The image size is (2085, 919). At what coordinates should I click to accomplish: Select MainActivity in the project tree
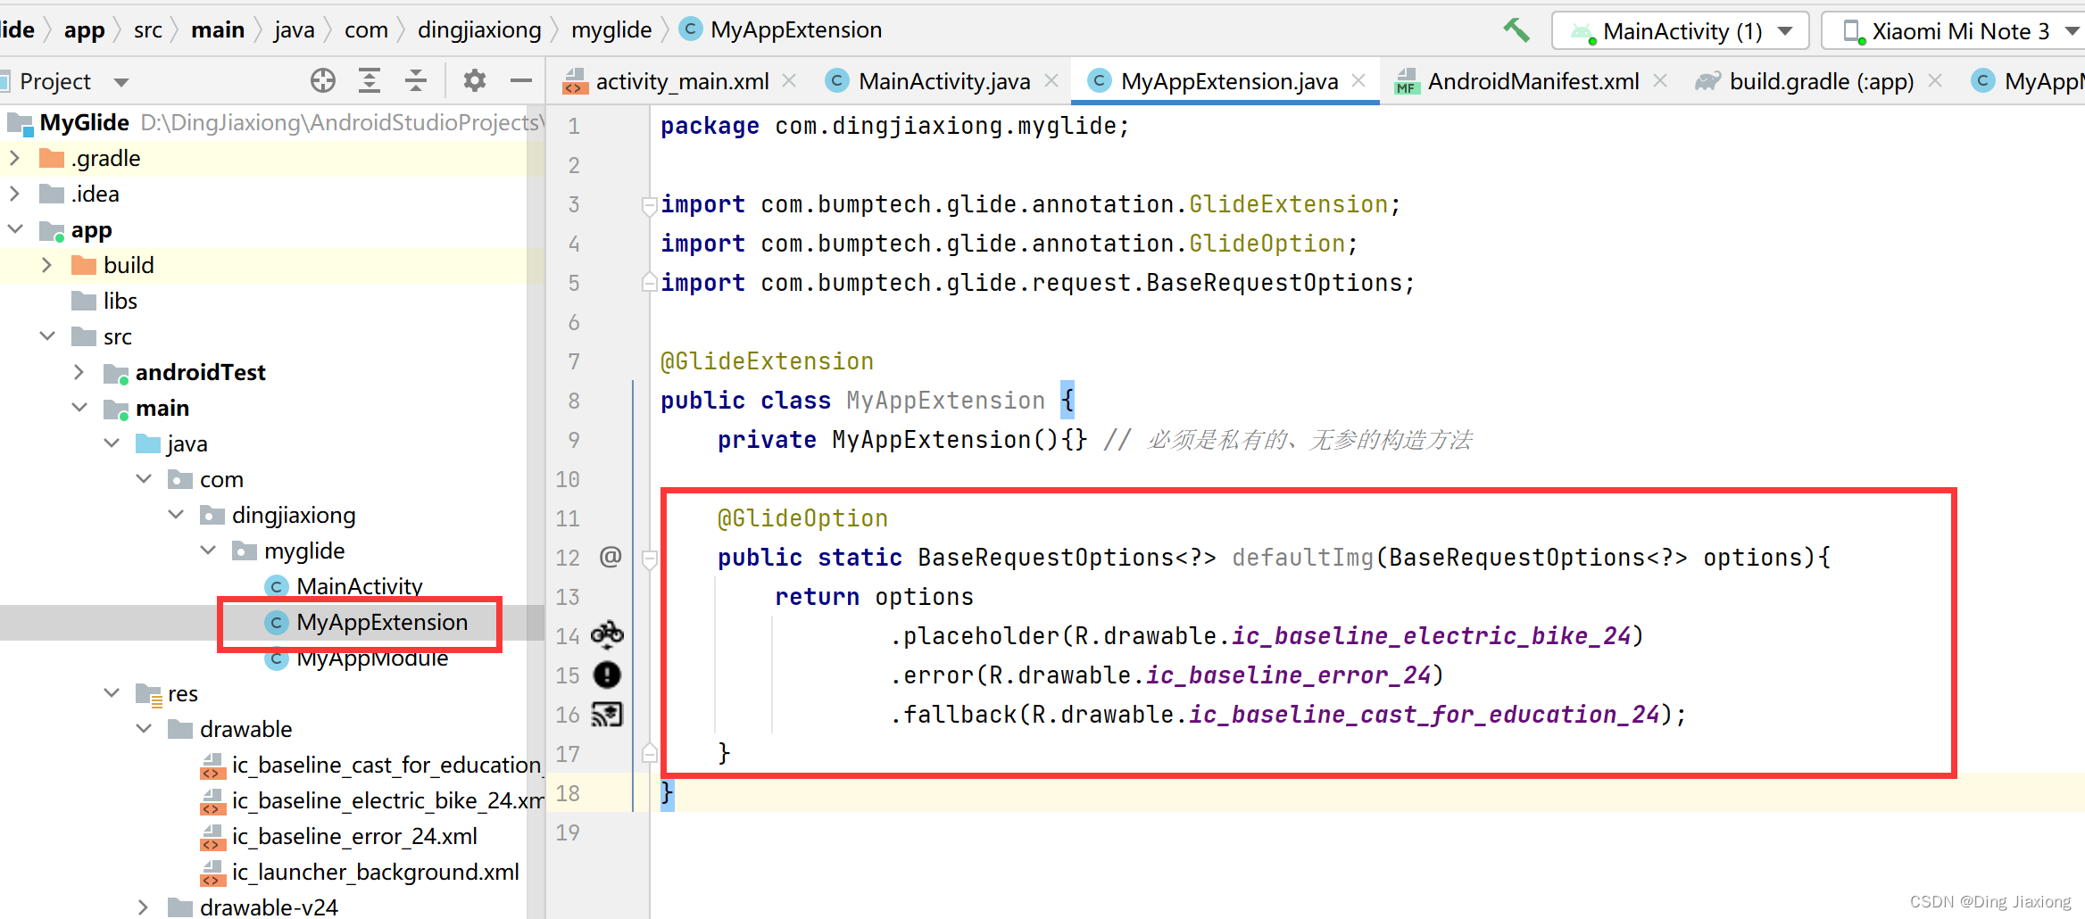click(x=360, y=586)
